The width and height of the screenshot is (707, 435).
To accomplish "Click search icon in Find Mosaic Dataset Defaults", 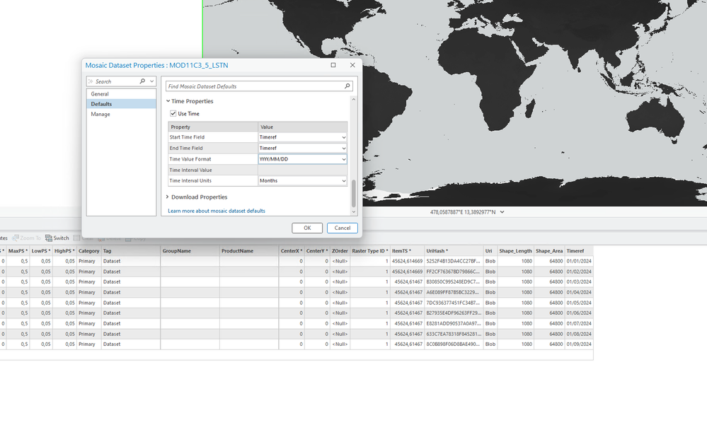I will [347, 86].
